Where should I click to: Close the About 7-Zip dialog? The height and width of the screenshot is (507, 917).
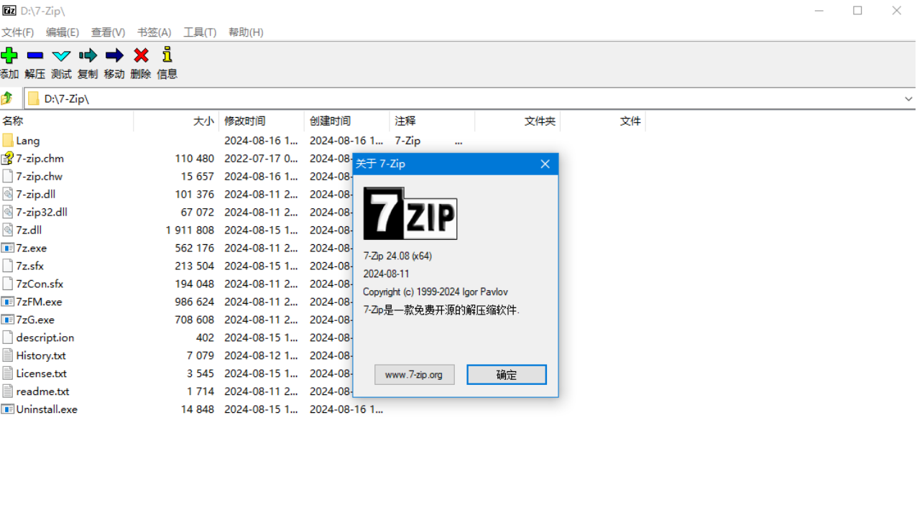click(545, 164)
